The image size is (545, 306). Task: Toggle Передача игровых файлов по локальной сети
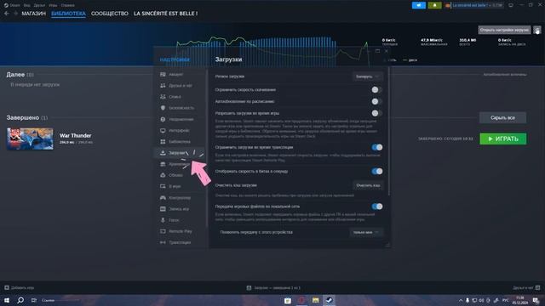(376, 207)
